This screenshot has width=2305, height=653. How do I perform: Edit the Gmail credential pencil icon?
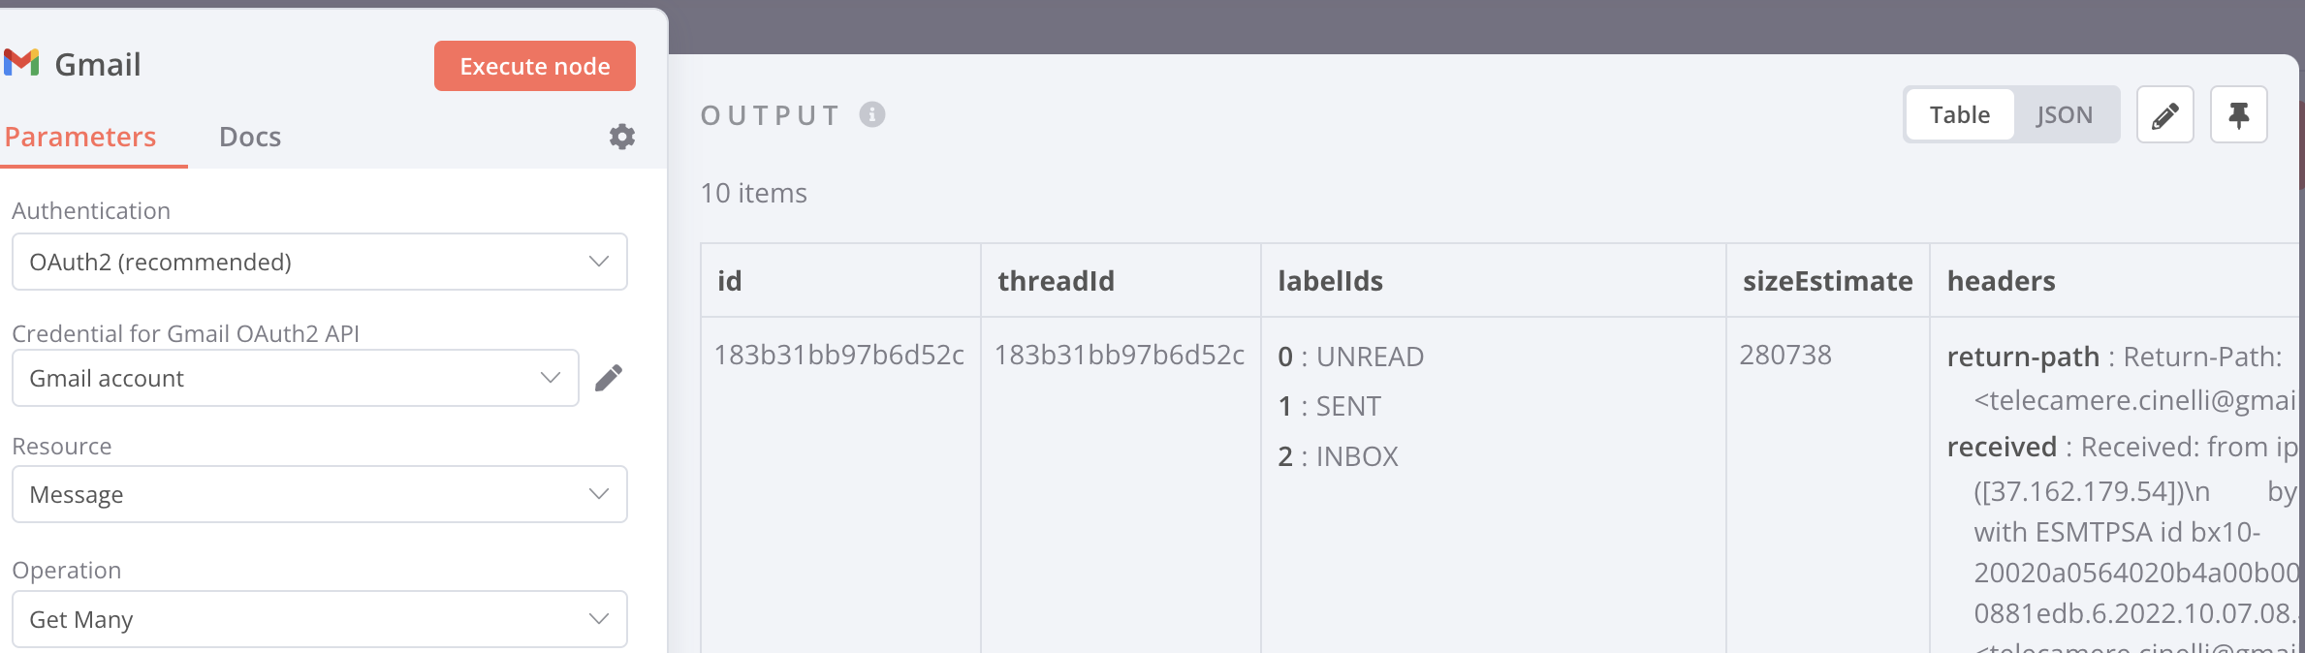pyautogui.click(x=609, y=378)
